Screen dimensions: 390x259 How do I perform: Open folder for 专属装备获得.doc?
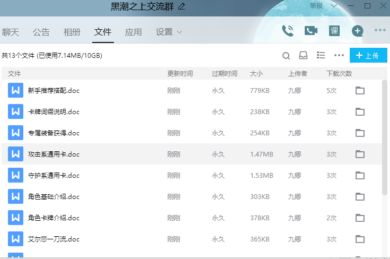pos(360,133)
